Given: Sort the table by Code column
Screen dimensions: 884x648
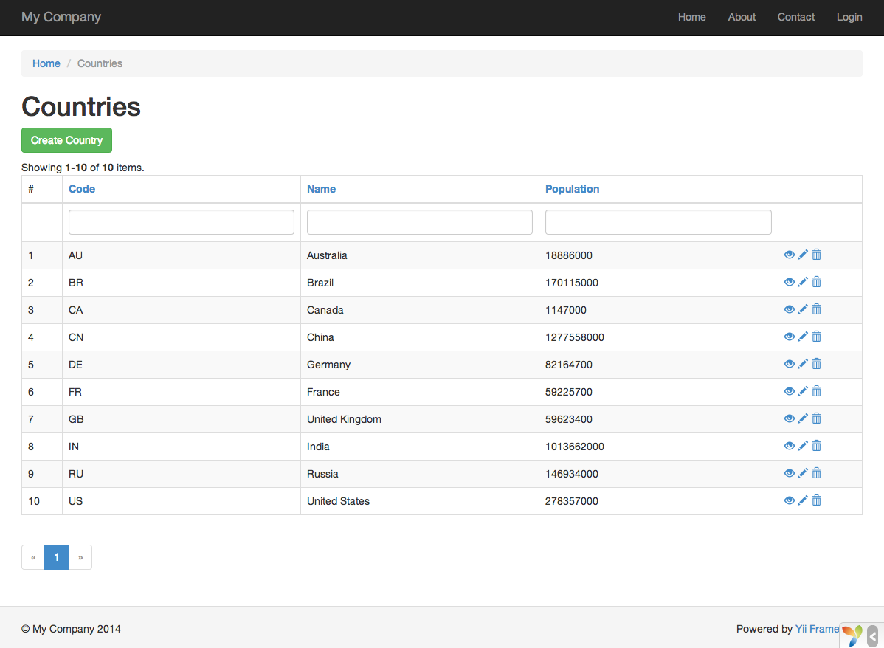Looking at the screenshot, I should (82, 189).
